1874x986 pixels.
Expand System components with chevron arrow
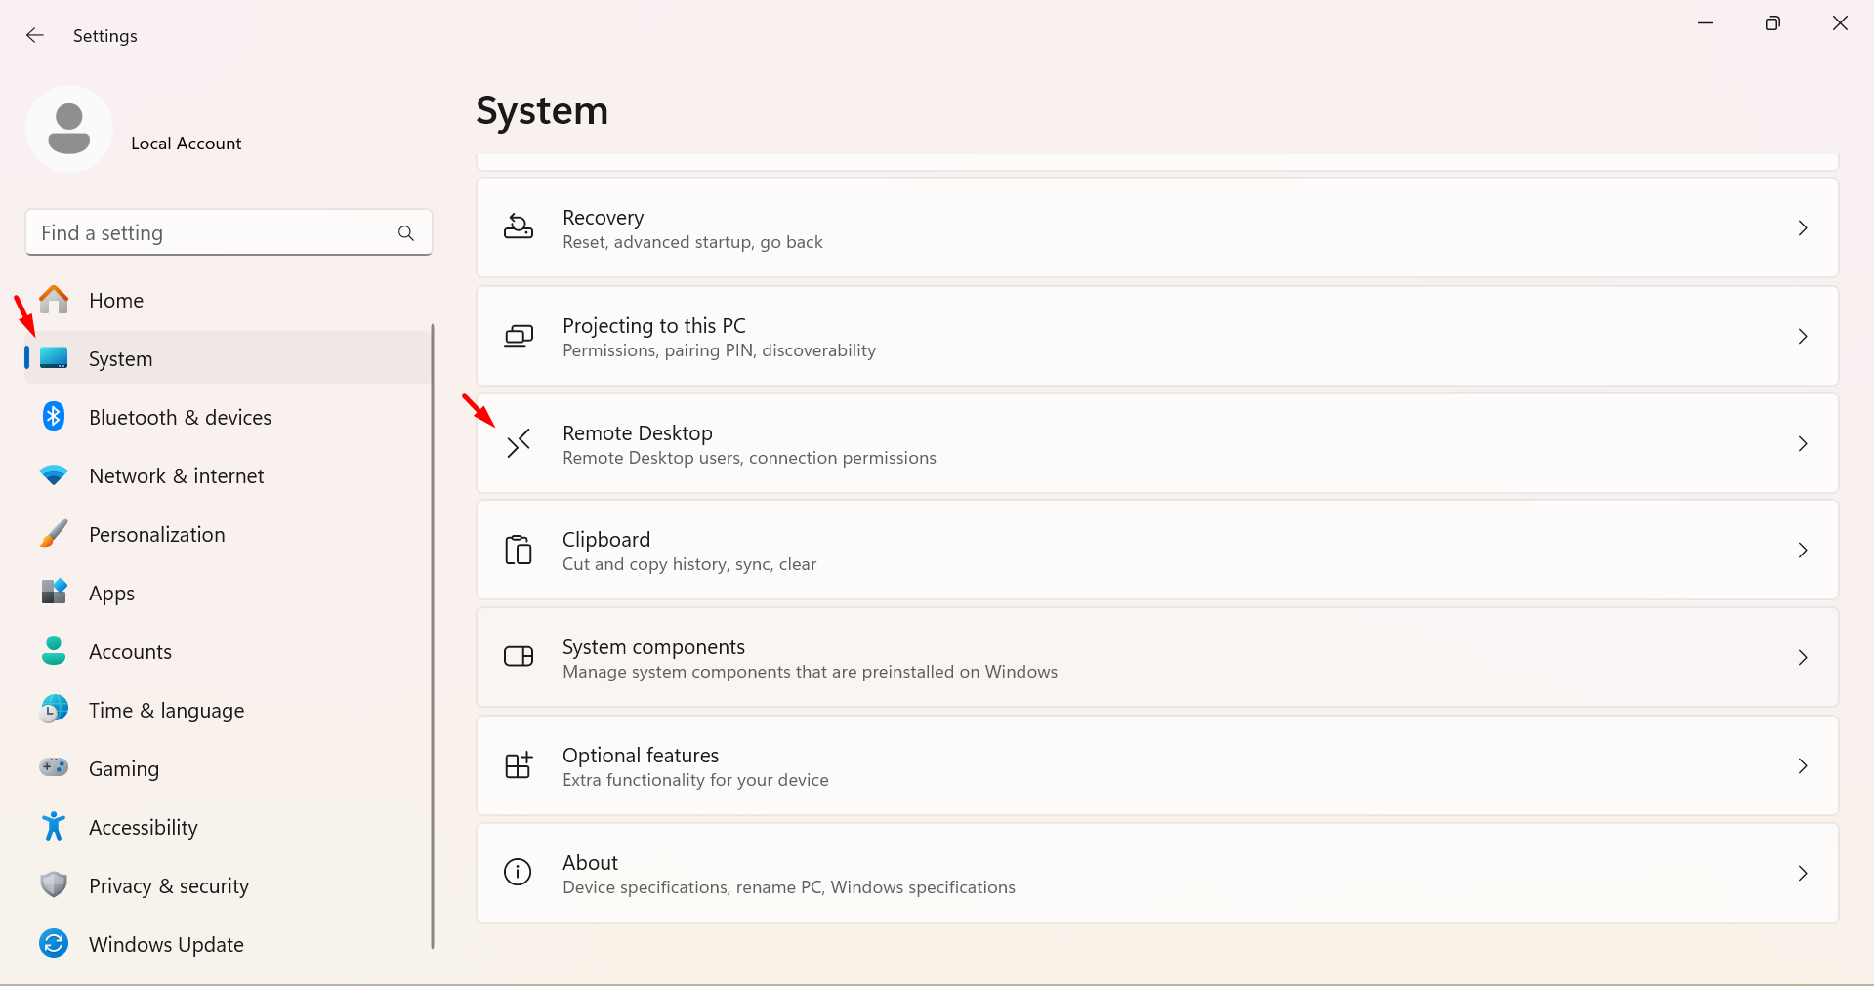(x=1802, y=658)
